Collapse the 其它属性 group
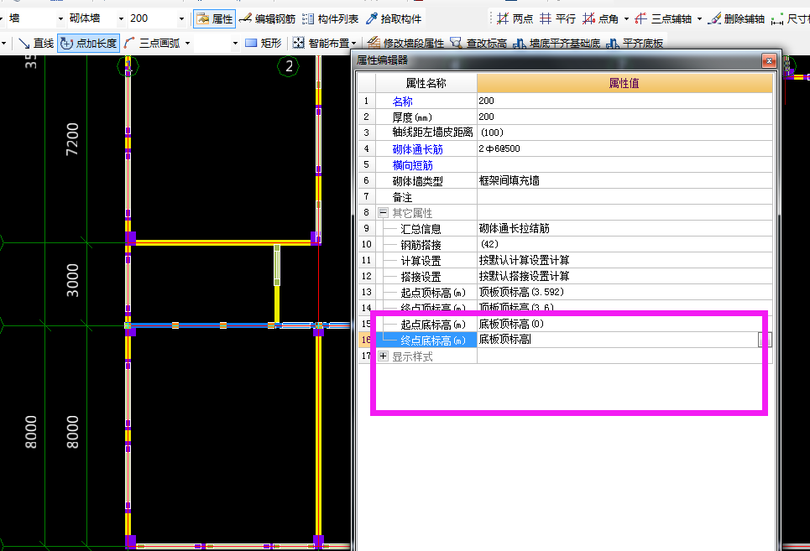This screenshot has height=551, width=810. (383, 212)
